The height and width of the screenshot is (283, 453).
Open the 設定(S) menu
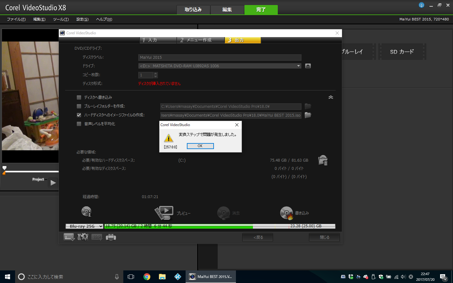click(x=82, y=19)
